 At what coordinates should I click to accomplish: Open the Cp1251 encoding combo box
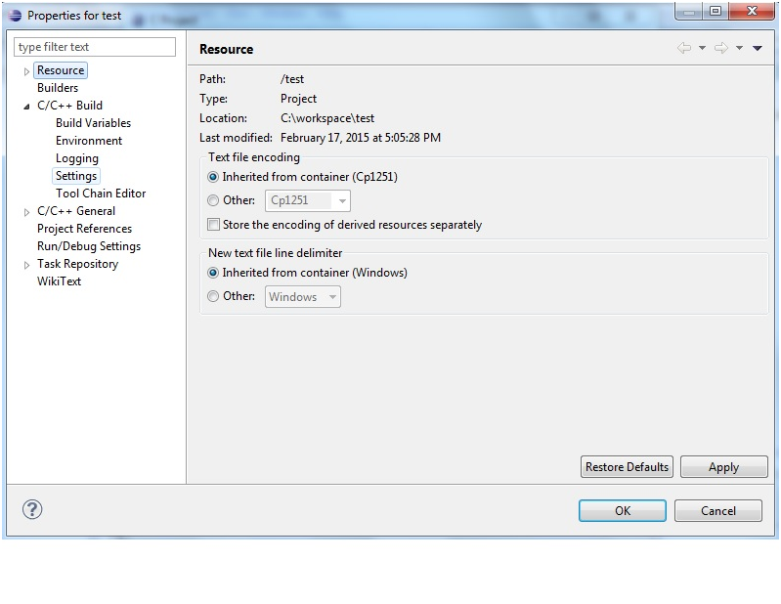(x=307, y=200)
